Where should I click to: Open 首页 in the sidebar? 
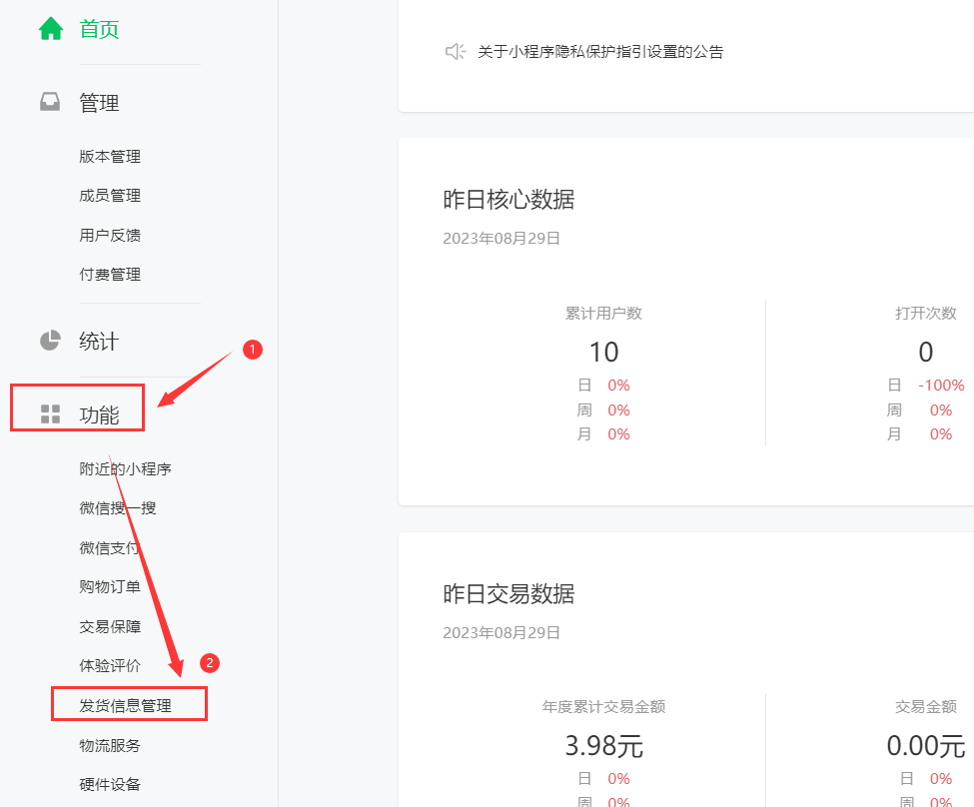(99, 29)
